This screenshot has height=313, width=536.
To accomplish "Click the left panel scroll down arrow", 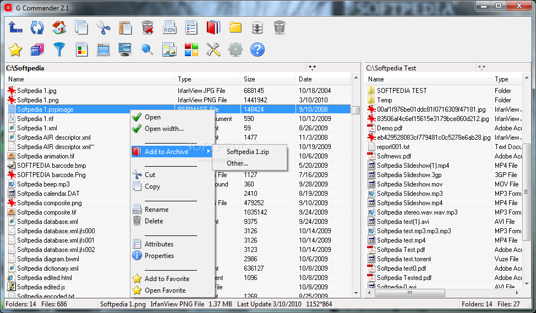I will click(x=356, y=293).
